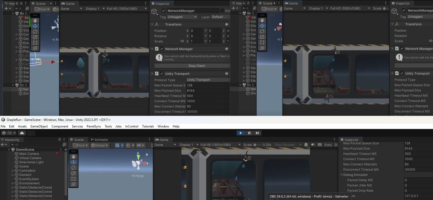Toggle Unity Transport checkbox in top-right Inspector
This screenshot has width=433, height=200.
tap(402, 73)
